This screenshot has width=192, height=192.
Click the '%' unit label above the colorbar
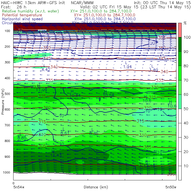[x=185, y=23]
